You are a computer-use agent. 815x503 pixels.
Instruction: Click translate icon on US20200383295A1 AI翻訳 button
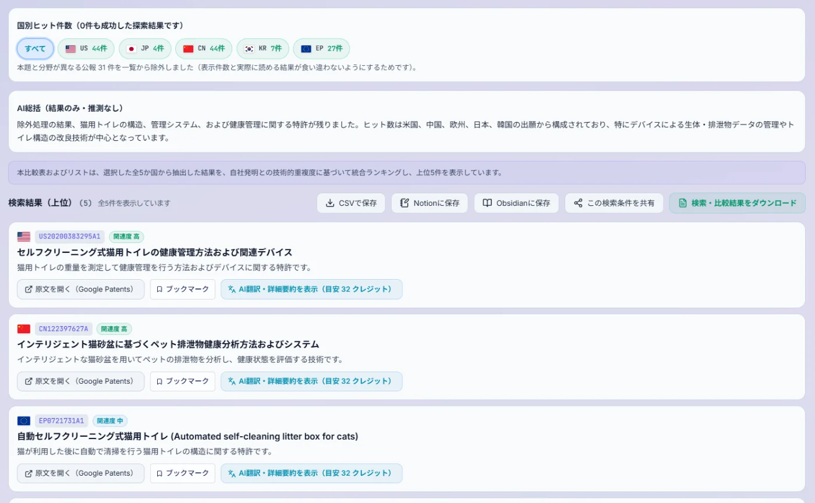[x=232, y=289]
